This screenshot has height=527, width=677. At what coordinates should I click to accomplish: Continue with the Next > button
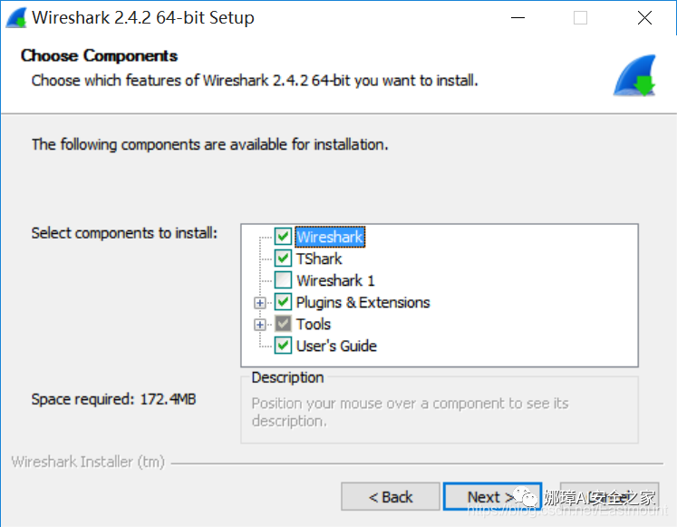click(x=492, y=497)
